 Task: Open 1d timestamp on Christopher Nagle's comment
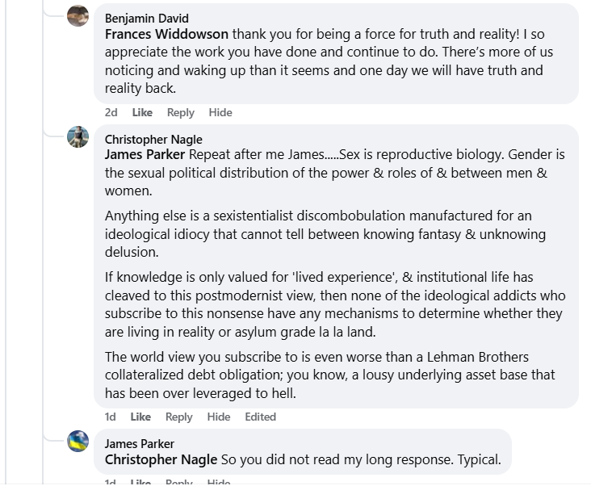tap(111, 417)
